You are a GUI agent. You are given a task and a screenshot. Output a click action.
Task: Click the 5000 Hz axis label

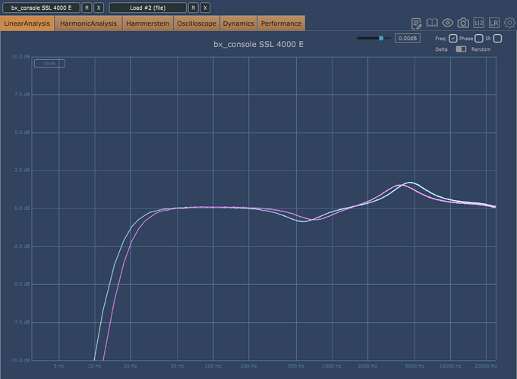point(415,366)
